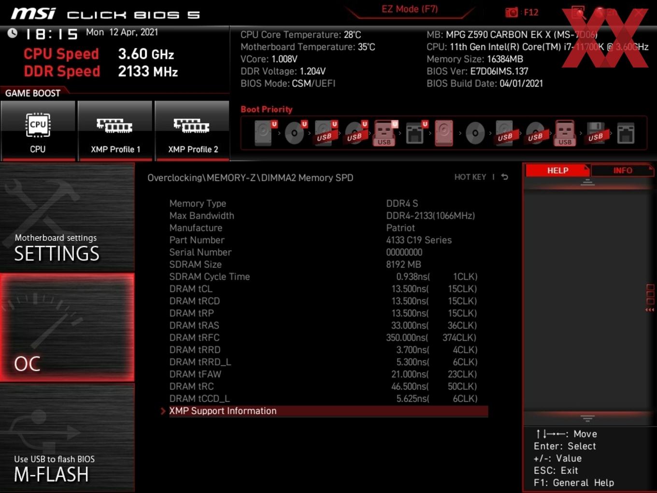Select the UEFI CD/DVD boot device icon
This screenshot has height=493, width=657.
(295, 133)
